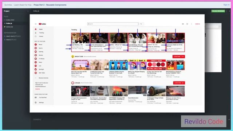The width and height of the screenshot is (233, 131).
Task: Switch to the index.js editor tab
Action: (36, 11)
